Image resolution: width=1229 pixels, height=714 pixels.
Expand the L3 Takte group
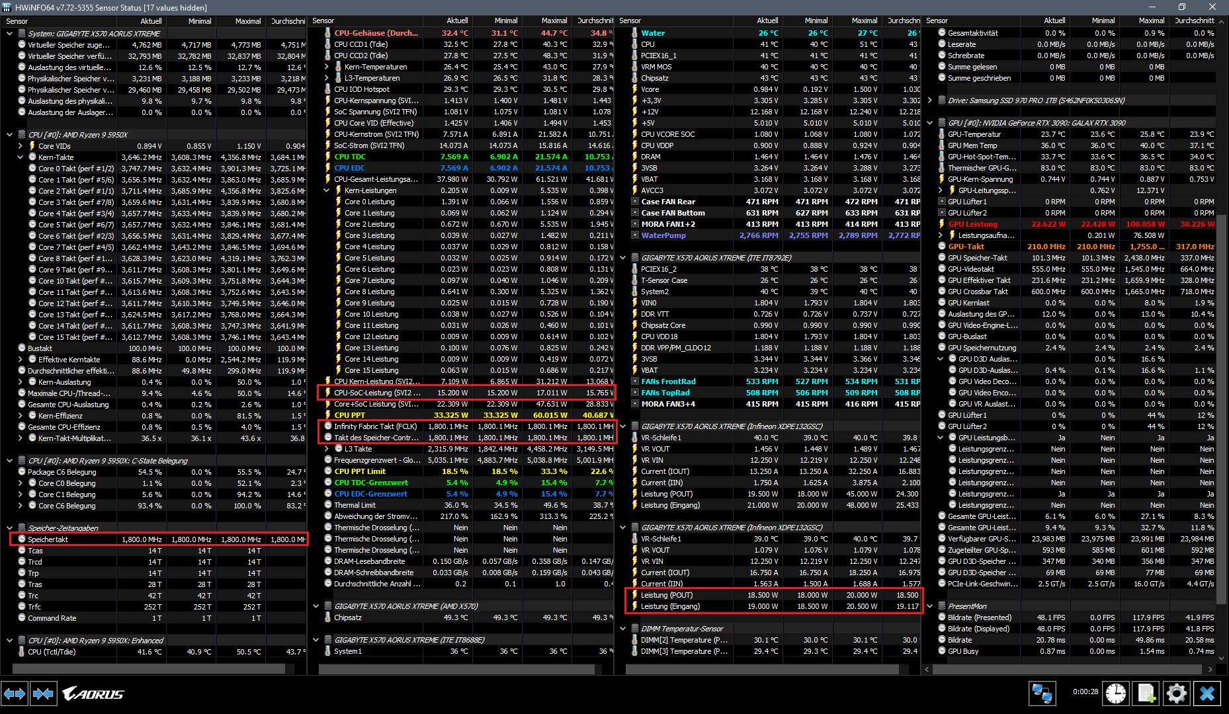[x=325, y=448]
